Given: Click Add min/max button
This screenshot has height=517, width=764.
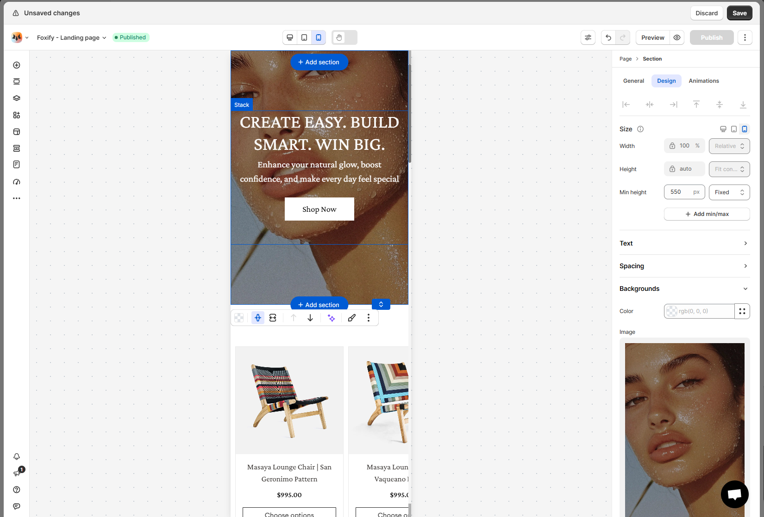Looking at the screenshot, I should coord(707,214).
